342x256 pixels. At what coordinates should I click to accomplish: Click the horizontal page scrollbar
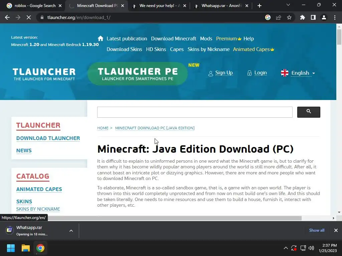174,218
